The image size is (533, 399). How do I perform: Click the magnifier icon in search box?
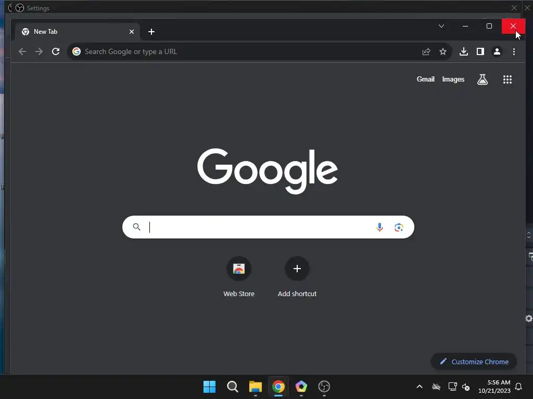[x=137, y=227]
